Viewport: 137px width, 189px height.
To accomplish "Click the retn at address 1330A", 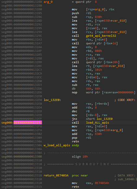I will tap(75, 141).
